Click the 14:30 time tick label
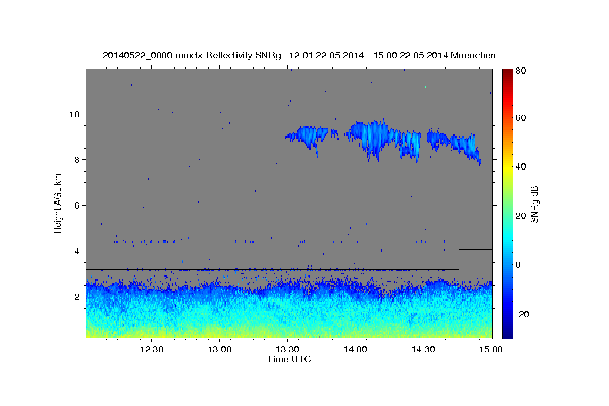609x406 pixels. 423,349
